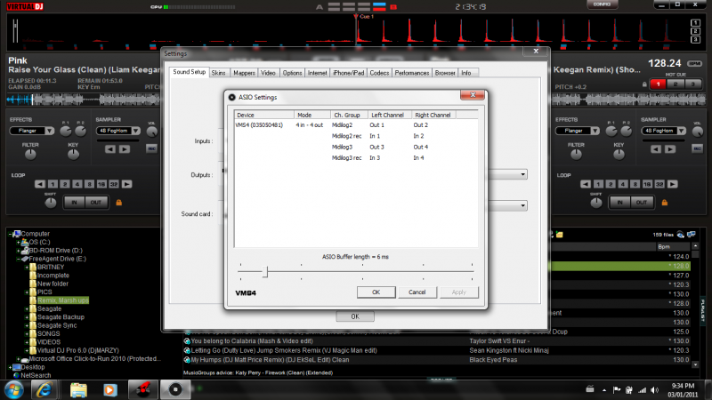Image resolution: width=712 pixels, height=400 pixels.
Task: Open the Codecs settings tab
Action: tap(379, 72)
